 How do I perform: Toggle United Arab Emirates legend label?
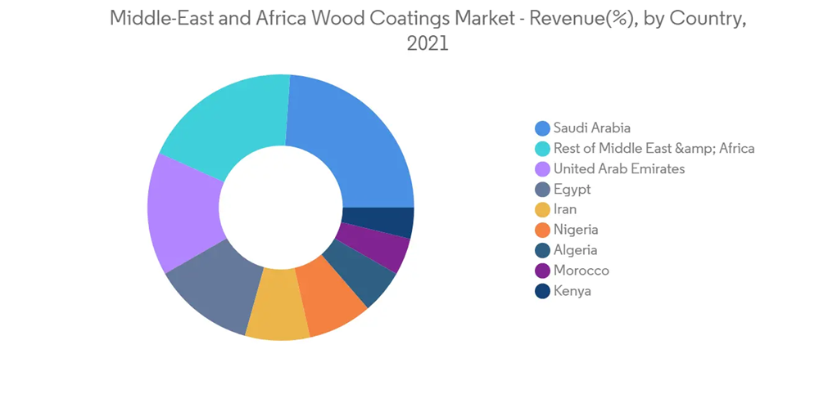[x=618, y=169]
